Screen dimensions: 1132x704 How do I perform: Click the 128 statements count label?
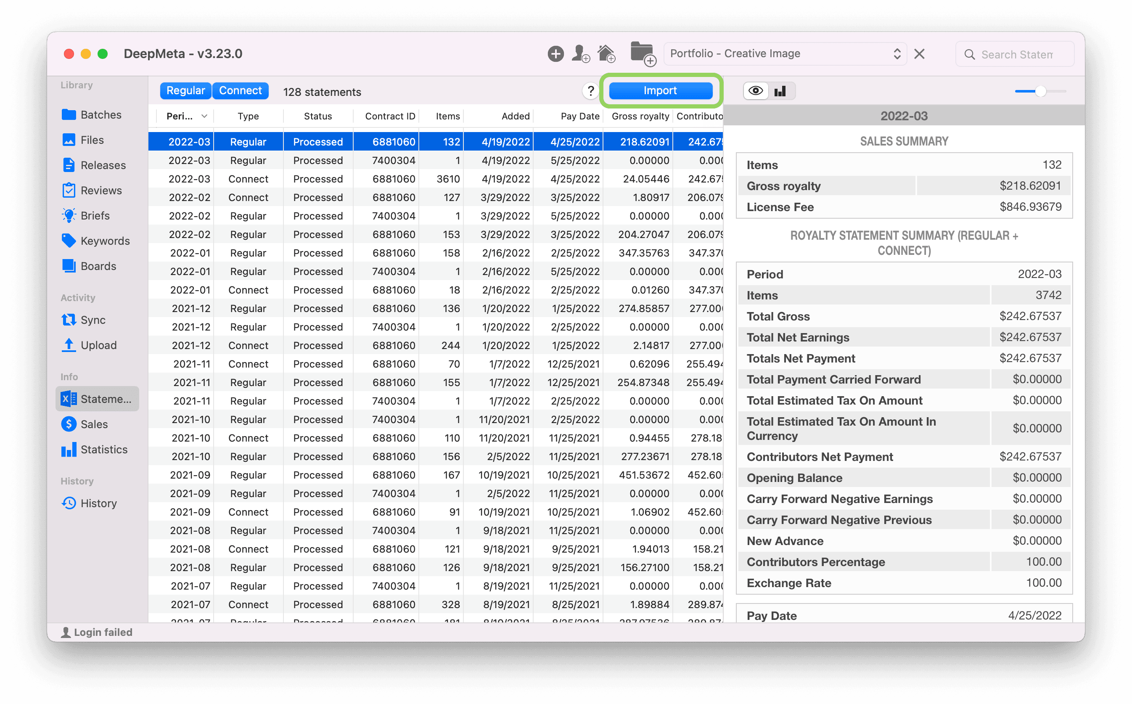click(x=322, y=92)
